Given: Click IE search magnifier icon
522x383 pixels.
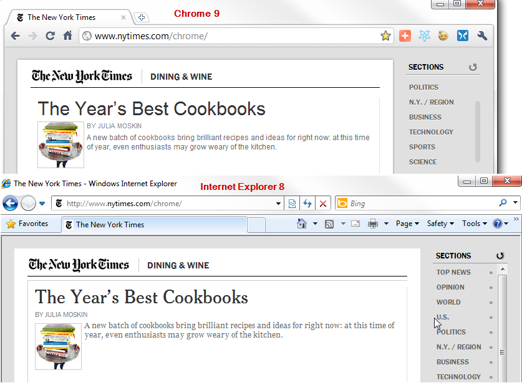Looking at the screenshot, I should click(x=503, y=203).
